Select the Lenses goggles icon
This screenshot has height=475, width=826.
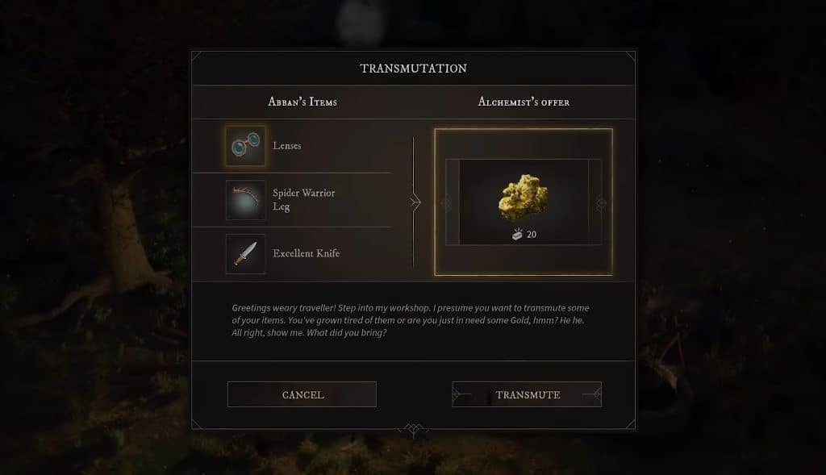pyautogui.click(x=245, y=146)
